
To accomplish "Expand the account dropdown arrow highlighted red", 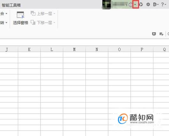I will (x=136, y=4).
